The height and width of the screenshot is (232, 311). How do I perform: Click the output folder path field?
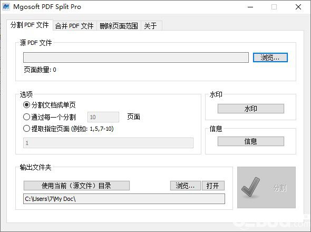pyautogui.click(x=124, y=199)
